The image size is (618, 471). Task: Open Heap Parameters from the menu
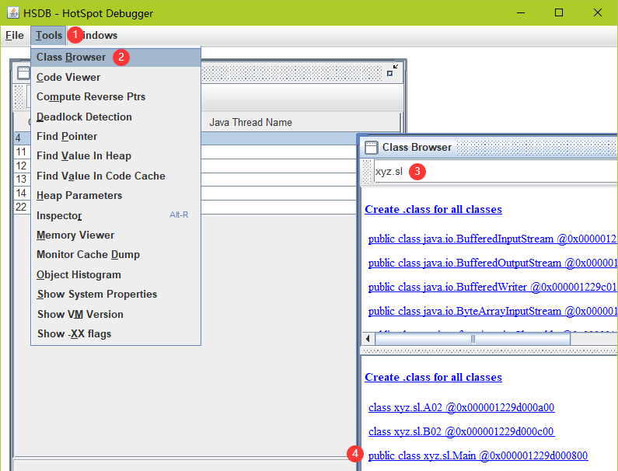(x=116, y=196)
